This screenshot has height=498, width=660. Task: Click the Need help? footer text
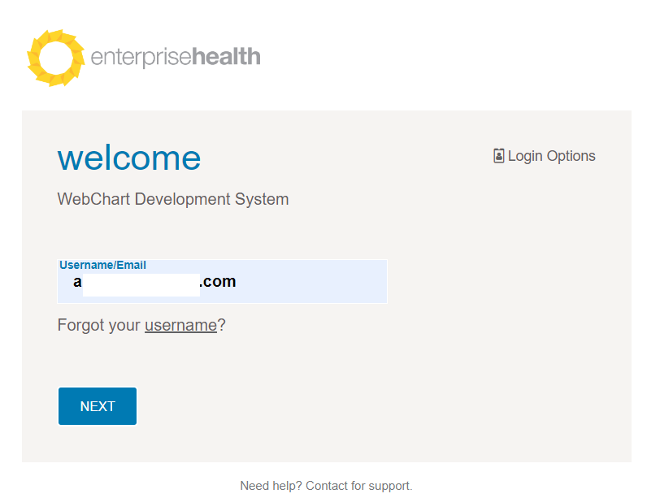271,486
